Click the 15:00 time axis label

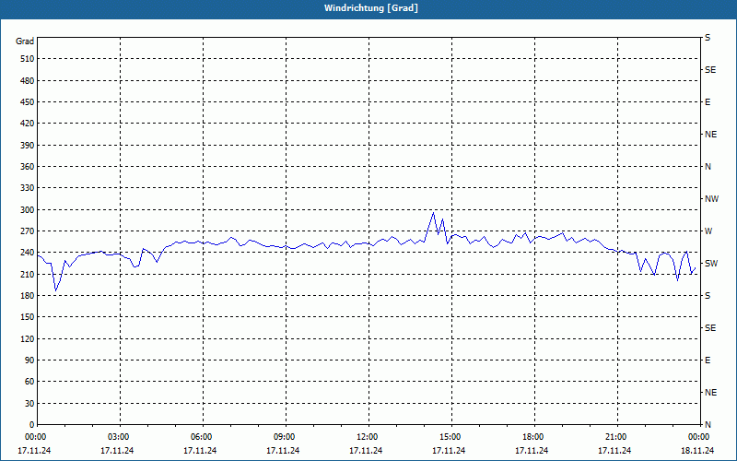click(x=451, y=437)
